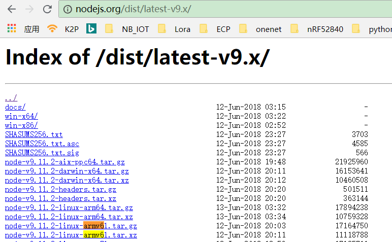Open the NB_IOT bookmark folder icon

pos(109,28)
